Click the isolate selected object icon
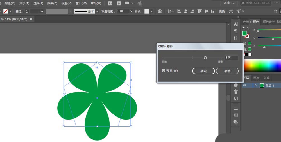Viewport: 281px width, 142px height. (231, 11)
